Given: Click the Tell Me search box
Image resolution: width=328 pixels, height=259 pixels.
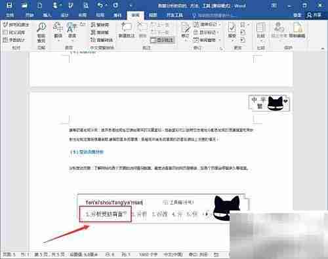Looking at the screenshot, I should (x=215, y=15).
